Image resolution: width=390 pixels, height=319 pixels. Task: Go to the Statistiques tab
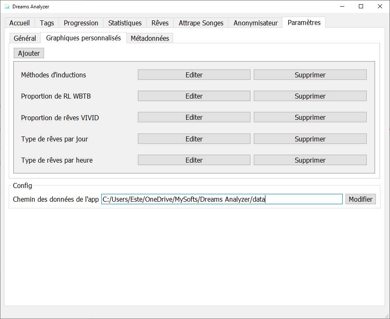[x=125, y=23]
